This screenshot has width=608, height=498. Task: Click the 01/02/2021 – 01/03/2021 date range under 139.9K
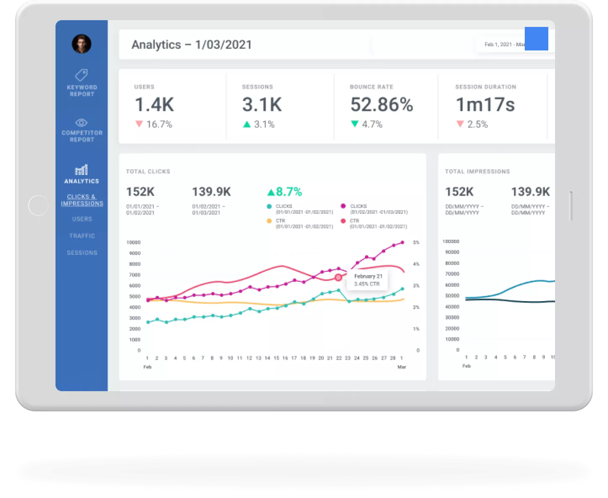209,209
